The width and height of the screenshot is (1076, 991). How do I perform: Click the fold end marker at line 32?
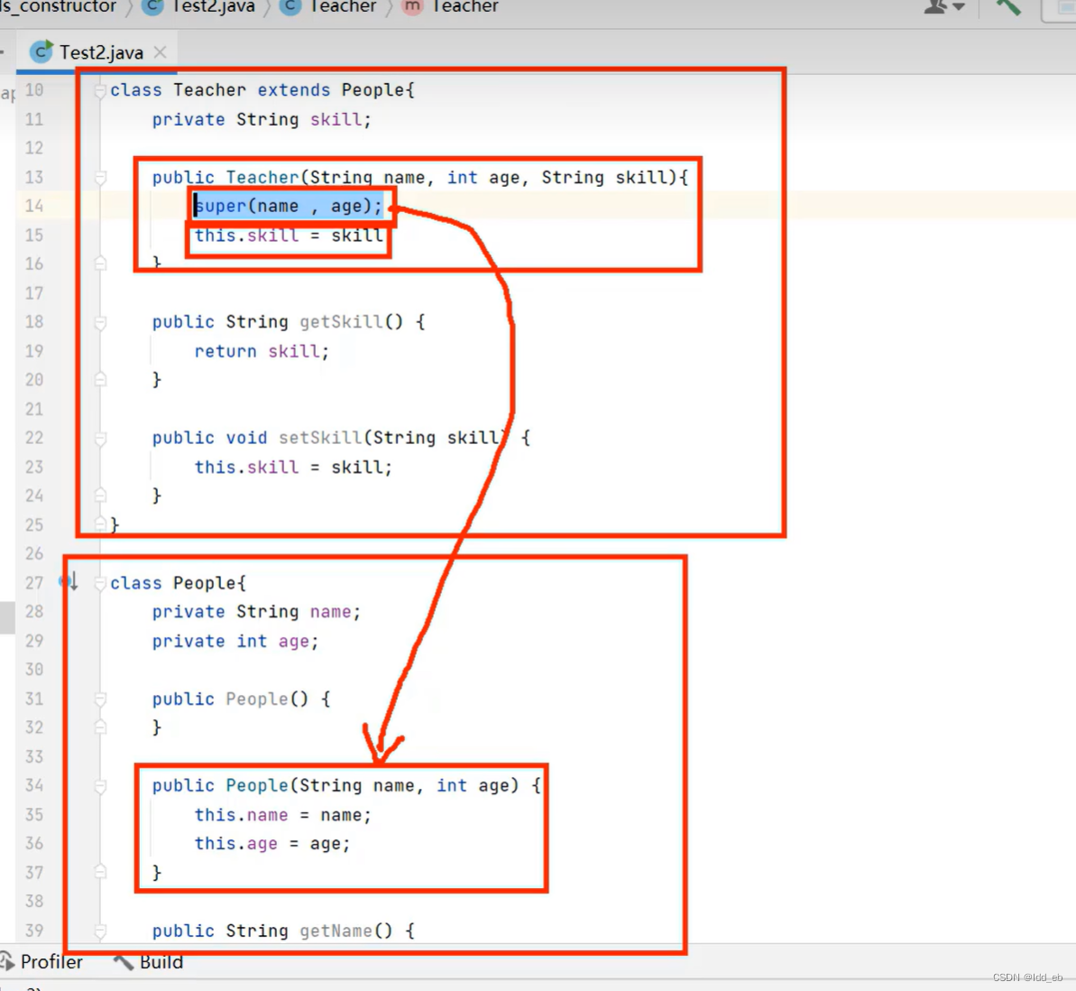click(100, 727)
